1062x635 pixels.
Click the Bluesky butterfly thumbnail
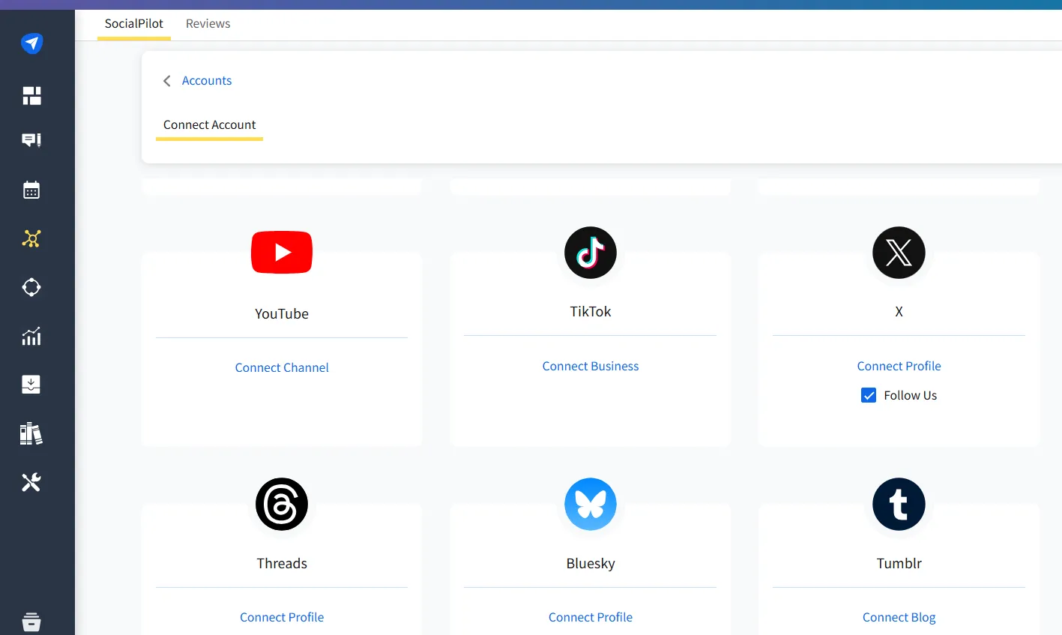590,504
